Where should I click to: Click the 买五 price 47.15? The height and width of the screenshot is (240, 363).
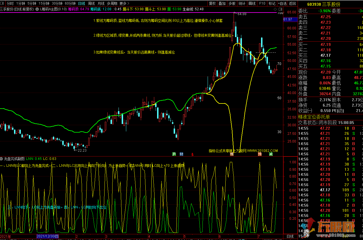pos(326,66)
